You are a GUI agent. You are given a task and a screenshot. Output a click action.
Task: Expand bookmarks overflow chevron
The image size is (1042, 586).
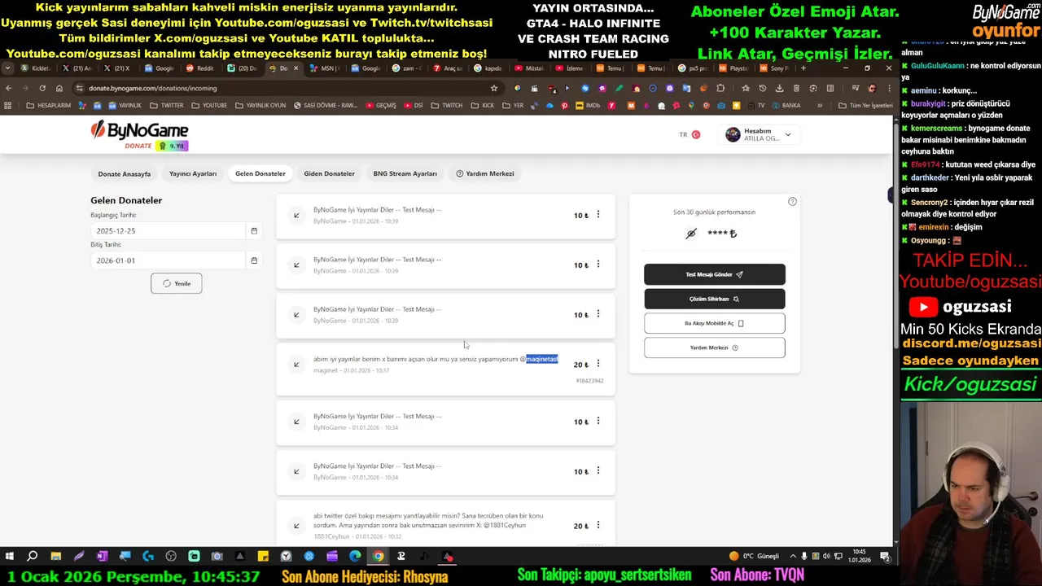tap(819, 106)
